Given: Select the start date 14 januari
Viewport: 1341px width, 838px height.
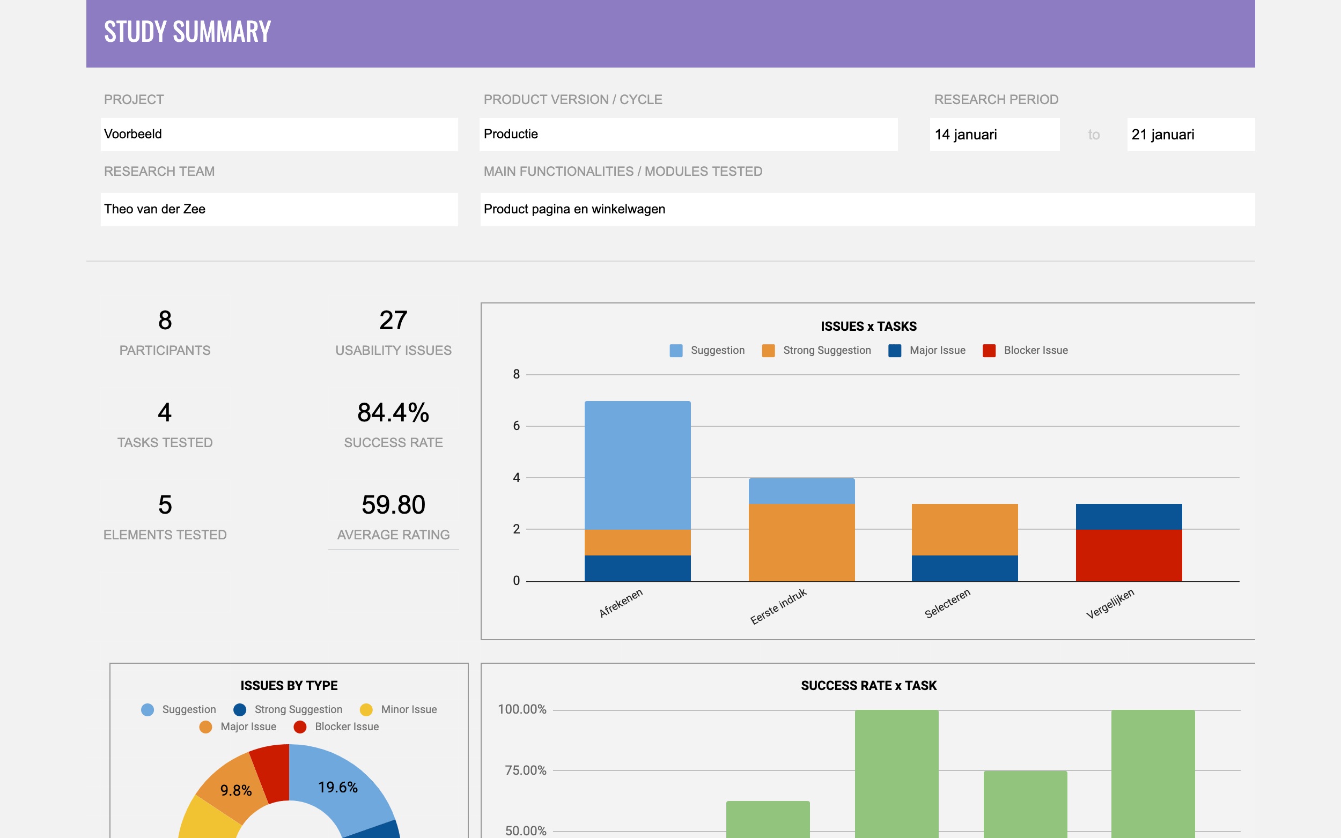Looking at the screenshot, I should [994, 134].
